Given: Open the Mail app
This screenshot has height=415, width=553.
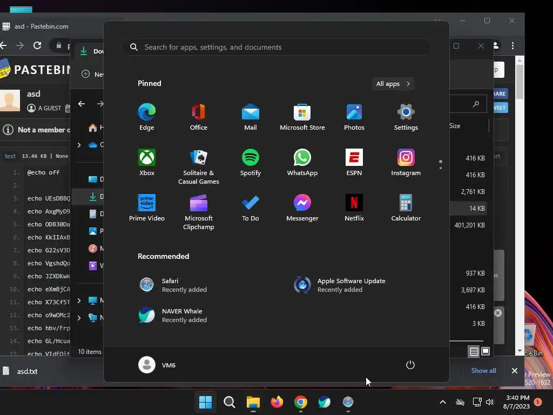Looking at the screenshot, I should point(251,117).
